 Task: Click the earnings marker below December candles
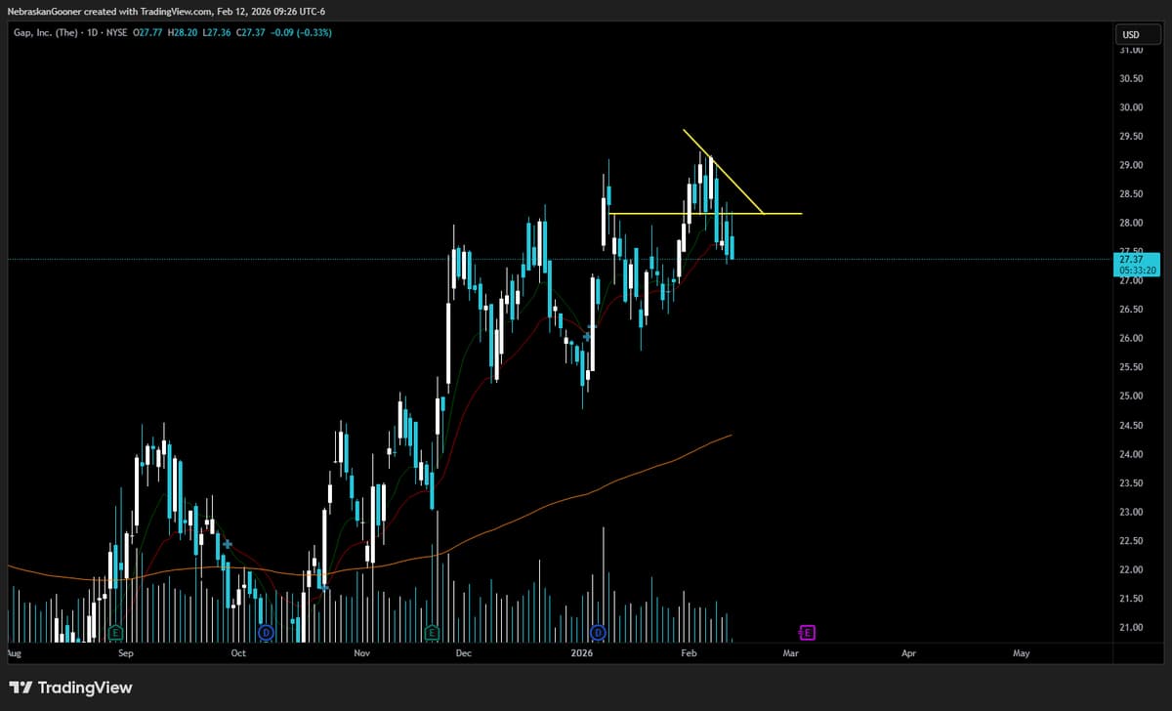coord(430,632)
